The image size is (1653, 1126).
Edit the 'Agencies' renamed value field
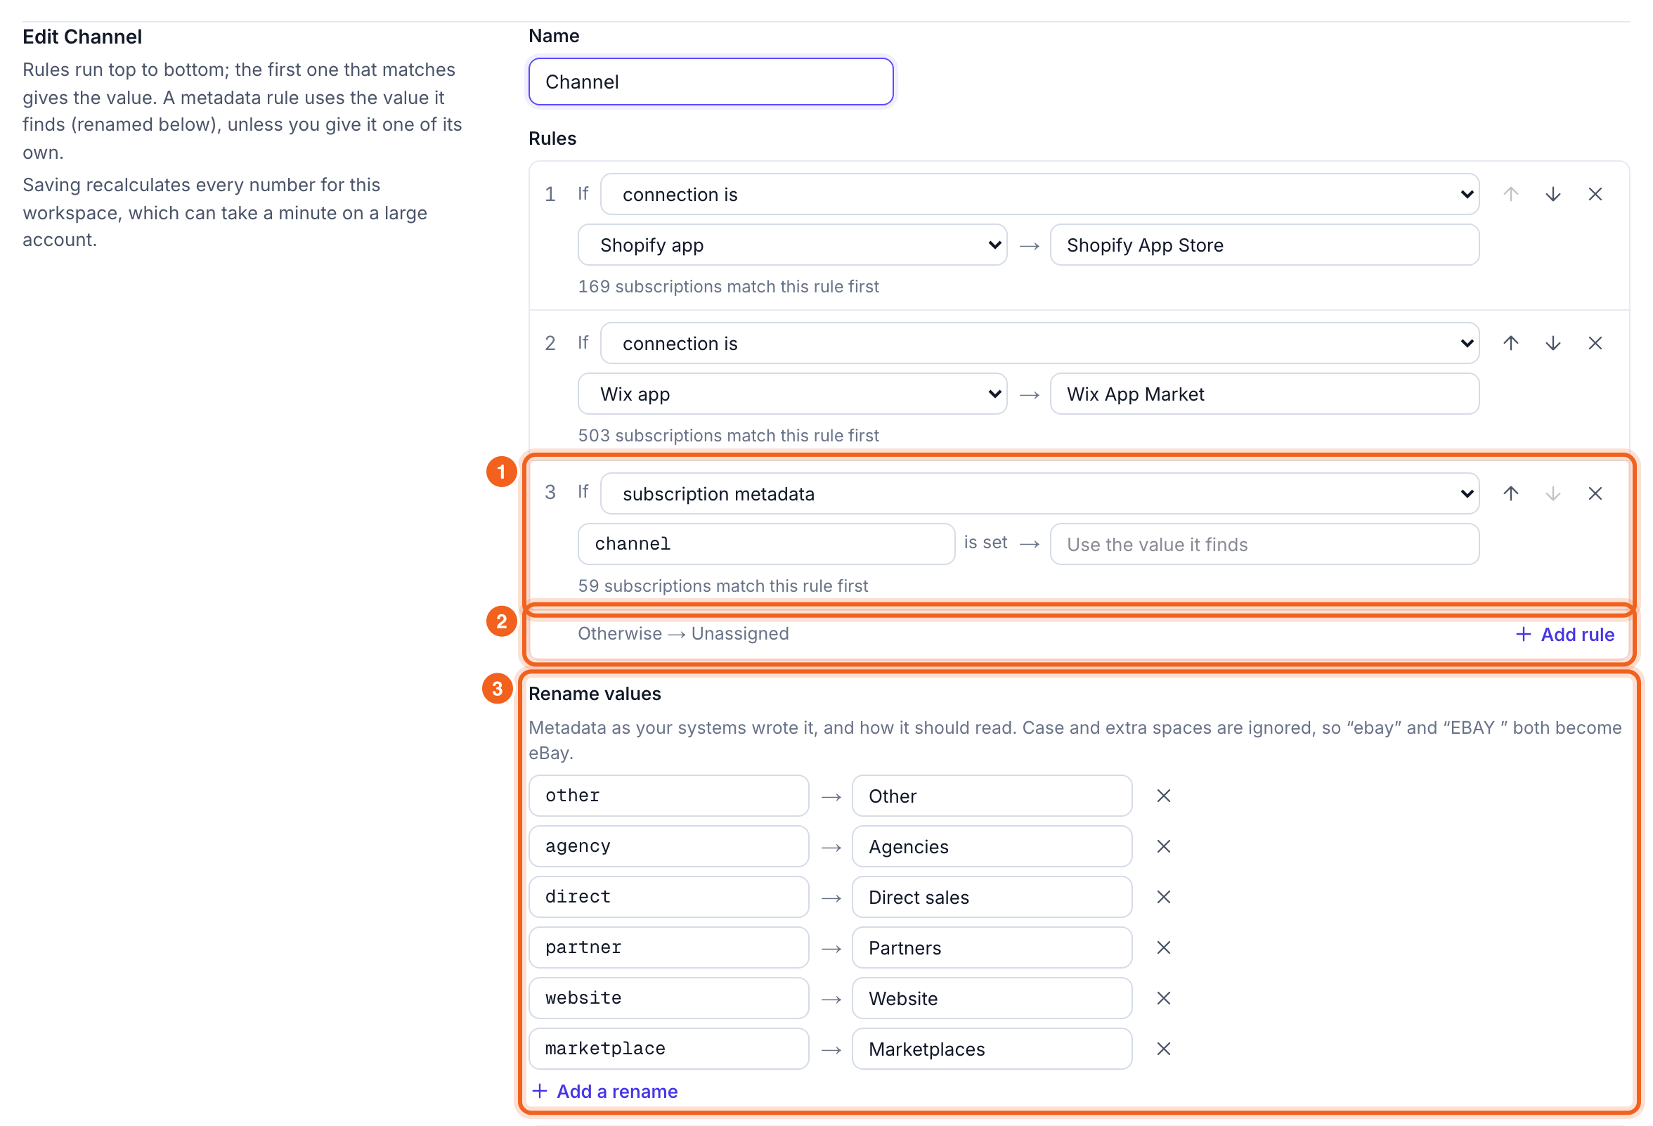pyautogui.click(x=992, y=846)
